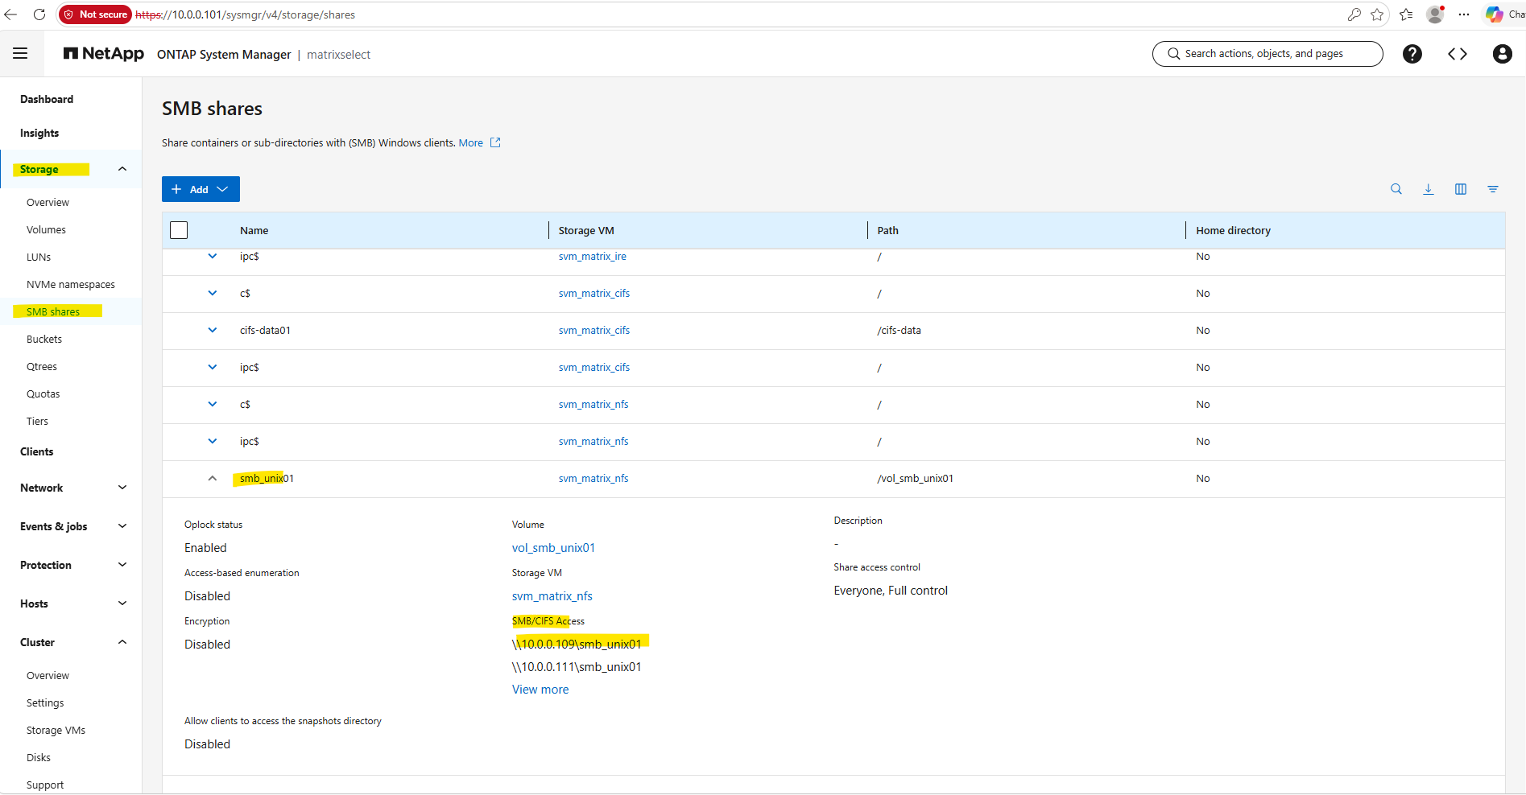Click View more under SMB/CIFS Access
This screenshot has height=795, width=1526.
[540, 689]
